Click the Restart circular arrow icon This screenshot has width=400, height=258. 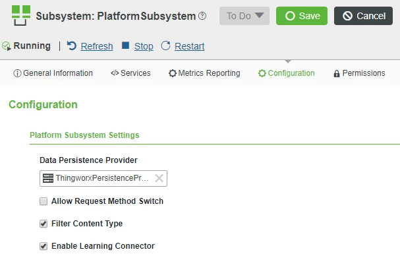click(x=165, y=46)
